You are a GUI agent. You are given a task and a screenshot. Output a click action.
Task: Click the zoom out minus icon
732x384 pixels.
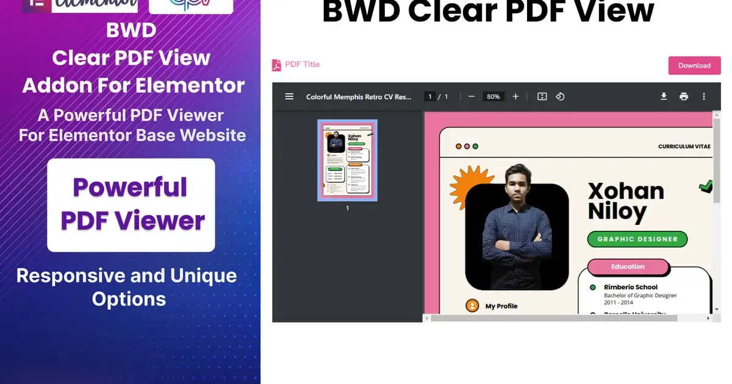(472, 96)
